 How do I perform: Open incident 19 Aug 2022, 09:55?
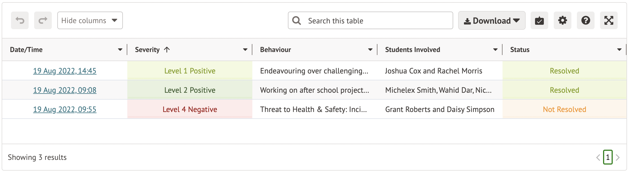coord(65,110)
